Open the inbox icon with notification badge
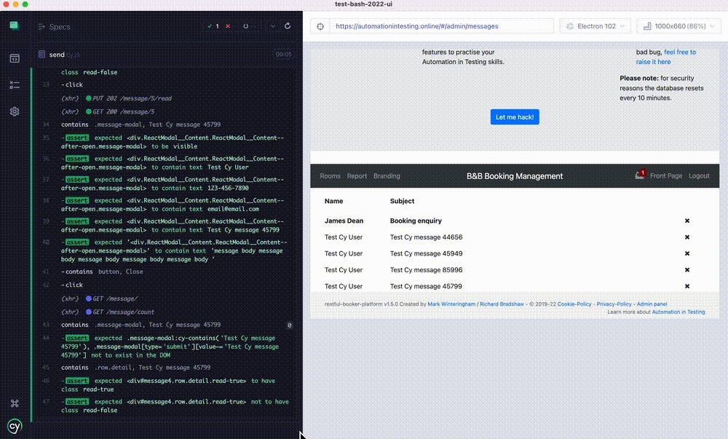 tap(640, 175)
